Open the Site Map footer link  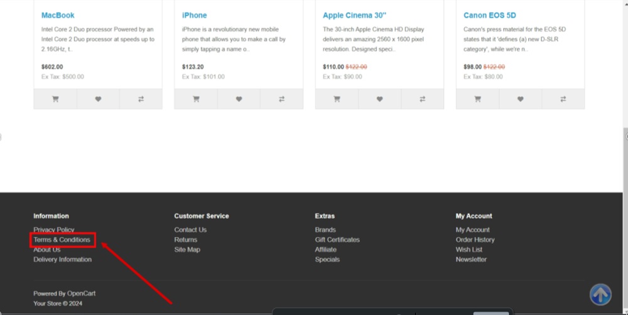click(x=187, y=249)
